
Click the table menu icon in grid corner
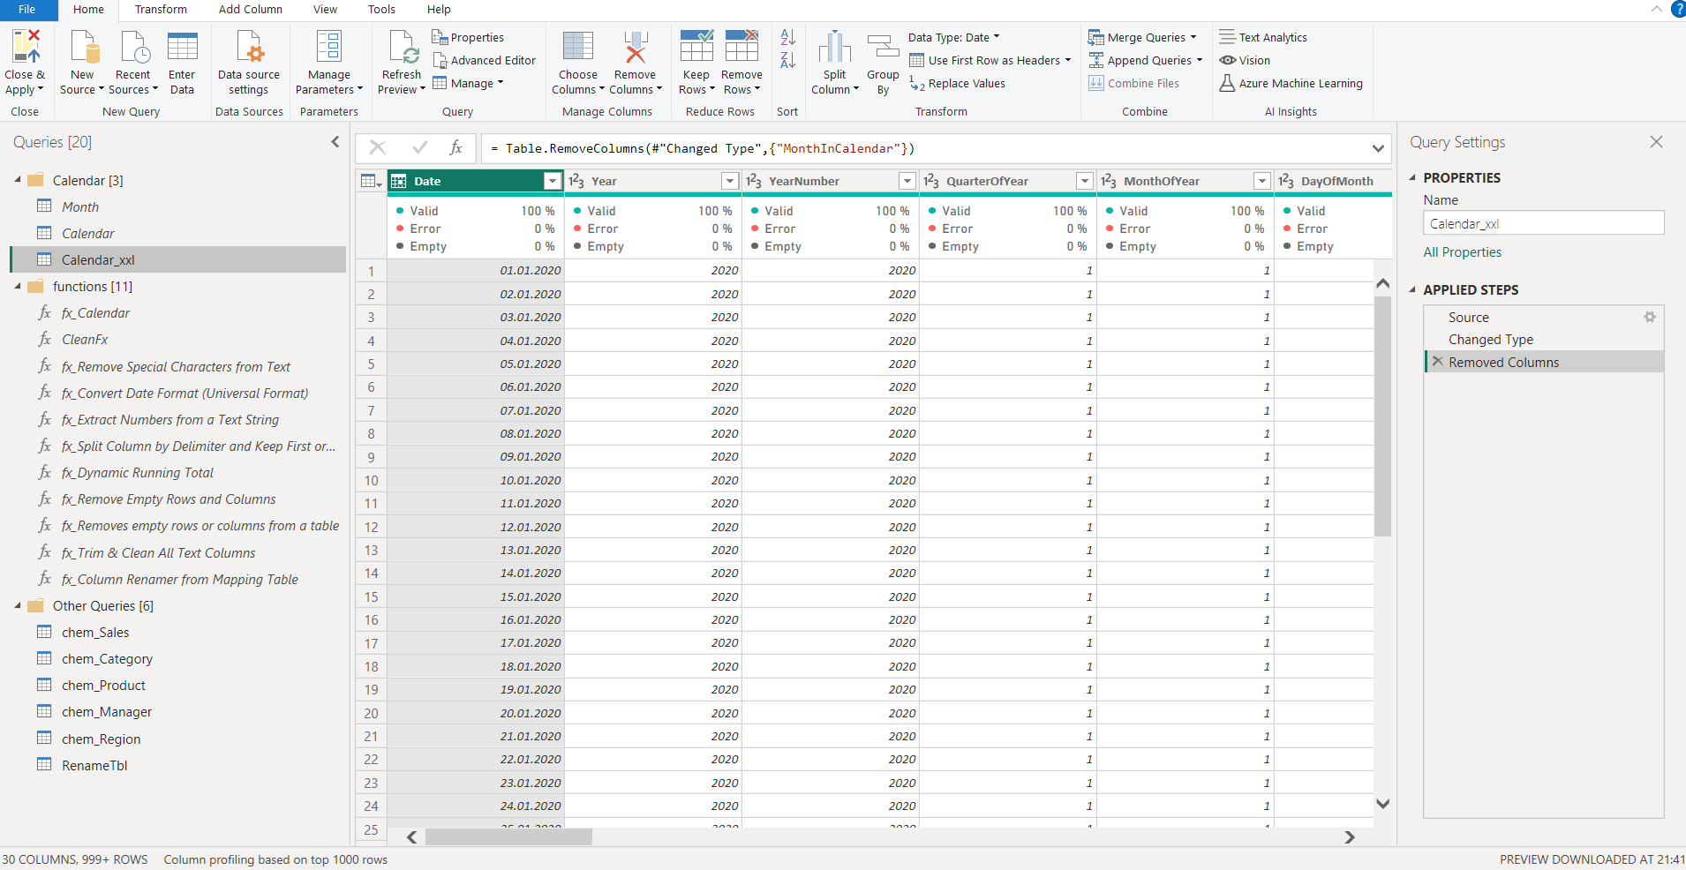point(371,181)
